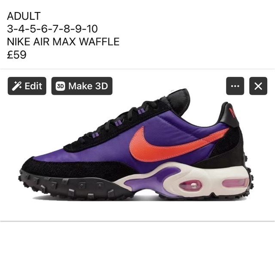275x257 pixels.
Task: Select the purple sneaker photo
Action: tap(137, 145)
